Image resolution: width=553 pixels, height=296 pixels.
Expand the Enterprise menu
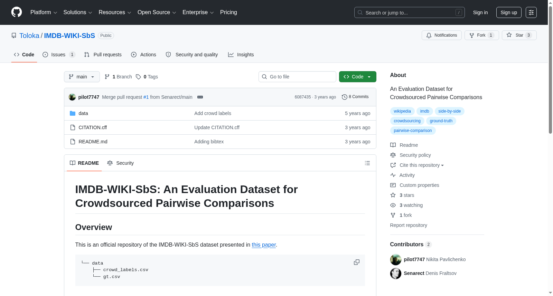click(198, 12)
